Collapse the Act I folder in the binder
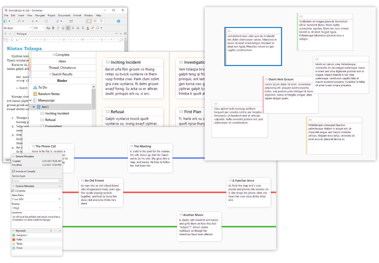Image resolution: width=379 pixels, height=263 pixels. click(x=34, y=107)
